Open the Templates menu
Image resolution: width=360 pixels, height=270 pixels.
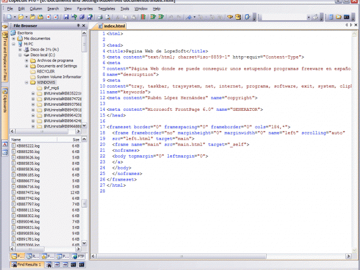click(x=106, y=9)
